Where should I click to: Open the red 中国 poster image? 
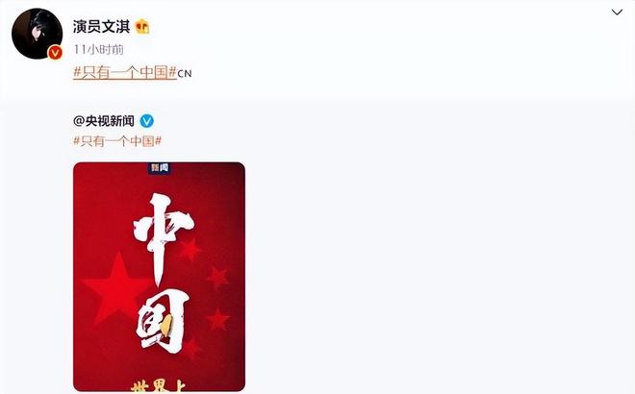(159, 277)
